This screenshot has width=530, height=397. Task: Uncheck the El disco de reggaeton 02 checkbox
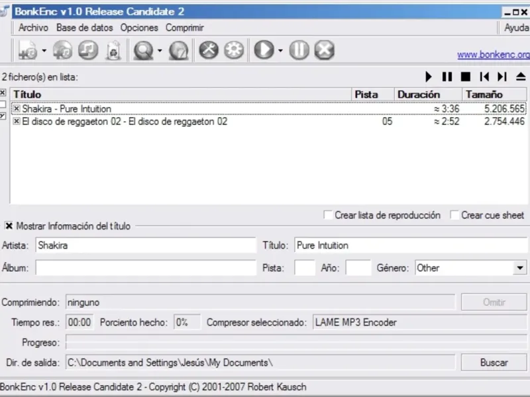coord(16,121)
